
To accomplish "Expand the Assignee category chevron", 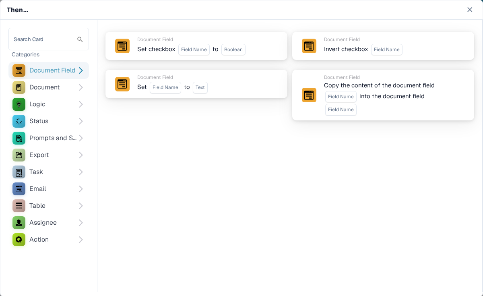I will 81,223.
